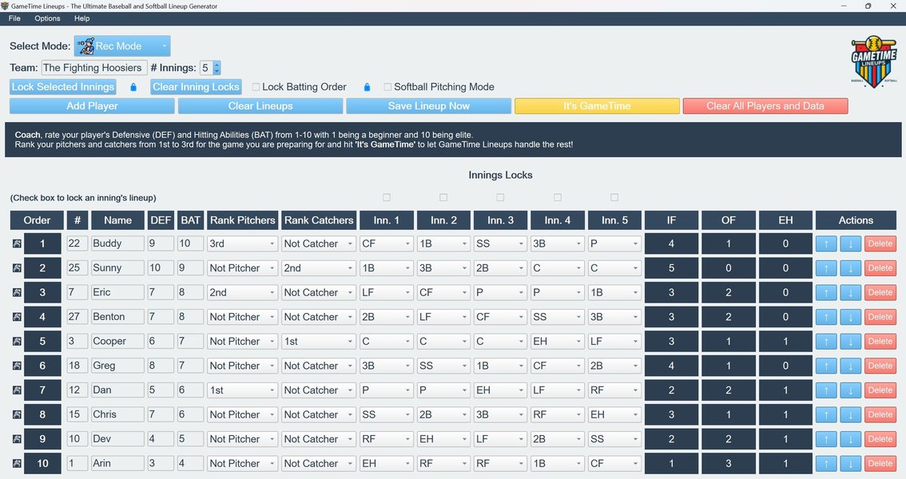906x479 pixels.
Task: Click Dev's BAT rating field
Action: pyautogui.click(x=190, y=438)
